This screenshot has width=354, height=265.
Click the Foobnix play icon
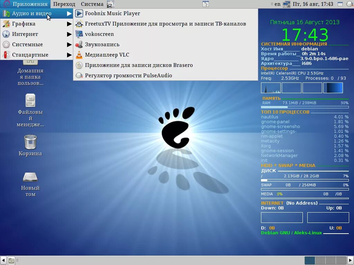pyautogui.click(x=79, y=13)
